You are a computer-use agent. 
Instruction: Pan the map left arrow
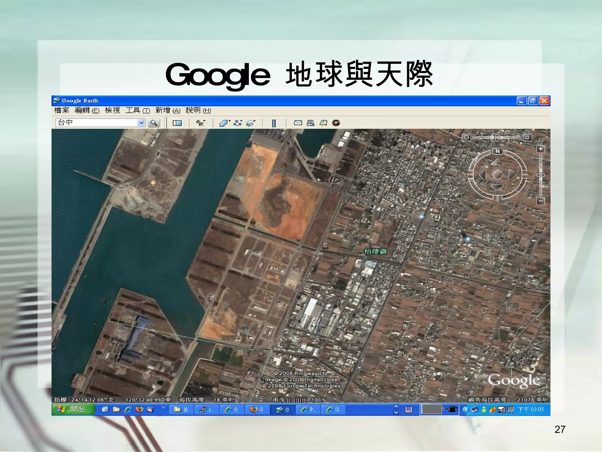click(x=483, y=175)
